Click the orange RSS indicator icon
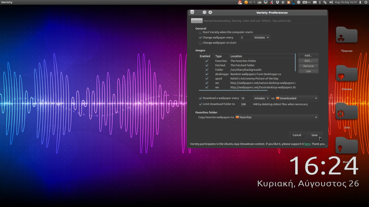 point(288,3)
